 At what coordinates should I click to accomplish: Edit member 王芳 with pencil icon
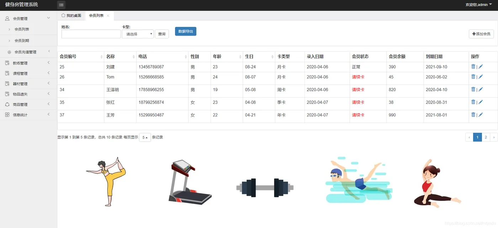pyautogui.click(x=481, y=114)
